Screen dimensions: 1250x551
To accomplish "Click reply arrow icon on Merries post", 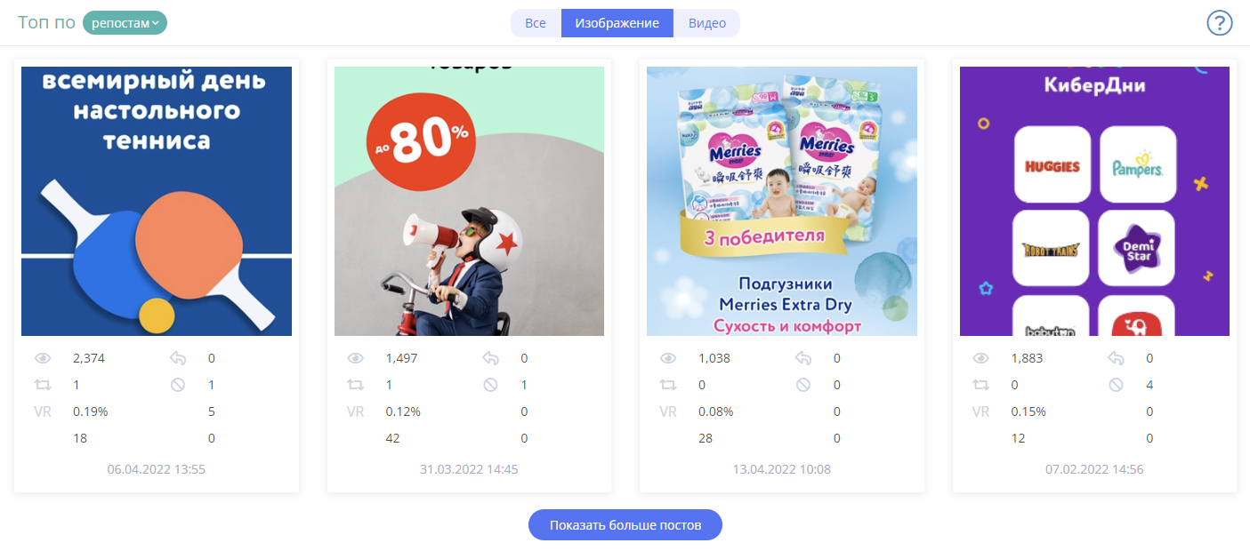I will click(x=803, y=359).
